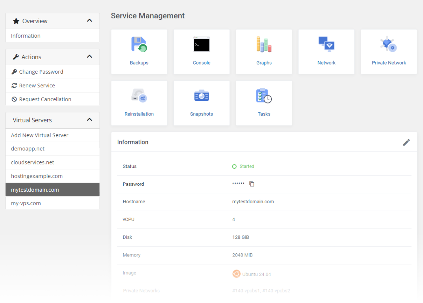Click the Virtual Servers heading text

[x=32, y=120]
